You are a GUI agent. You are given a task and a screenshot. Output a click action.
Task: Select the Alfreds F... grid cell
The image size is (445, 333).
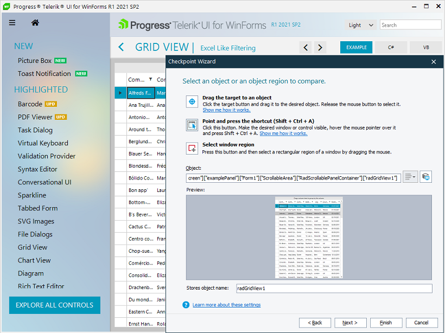tap(141, 93)
